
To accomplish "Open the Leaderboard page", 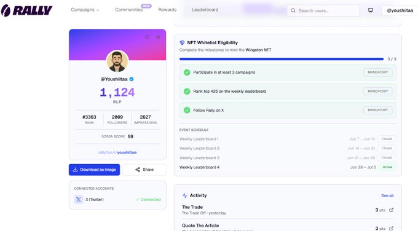I will (x=205, y=10).
